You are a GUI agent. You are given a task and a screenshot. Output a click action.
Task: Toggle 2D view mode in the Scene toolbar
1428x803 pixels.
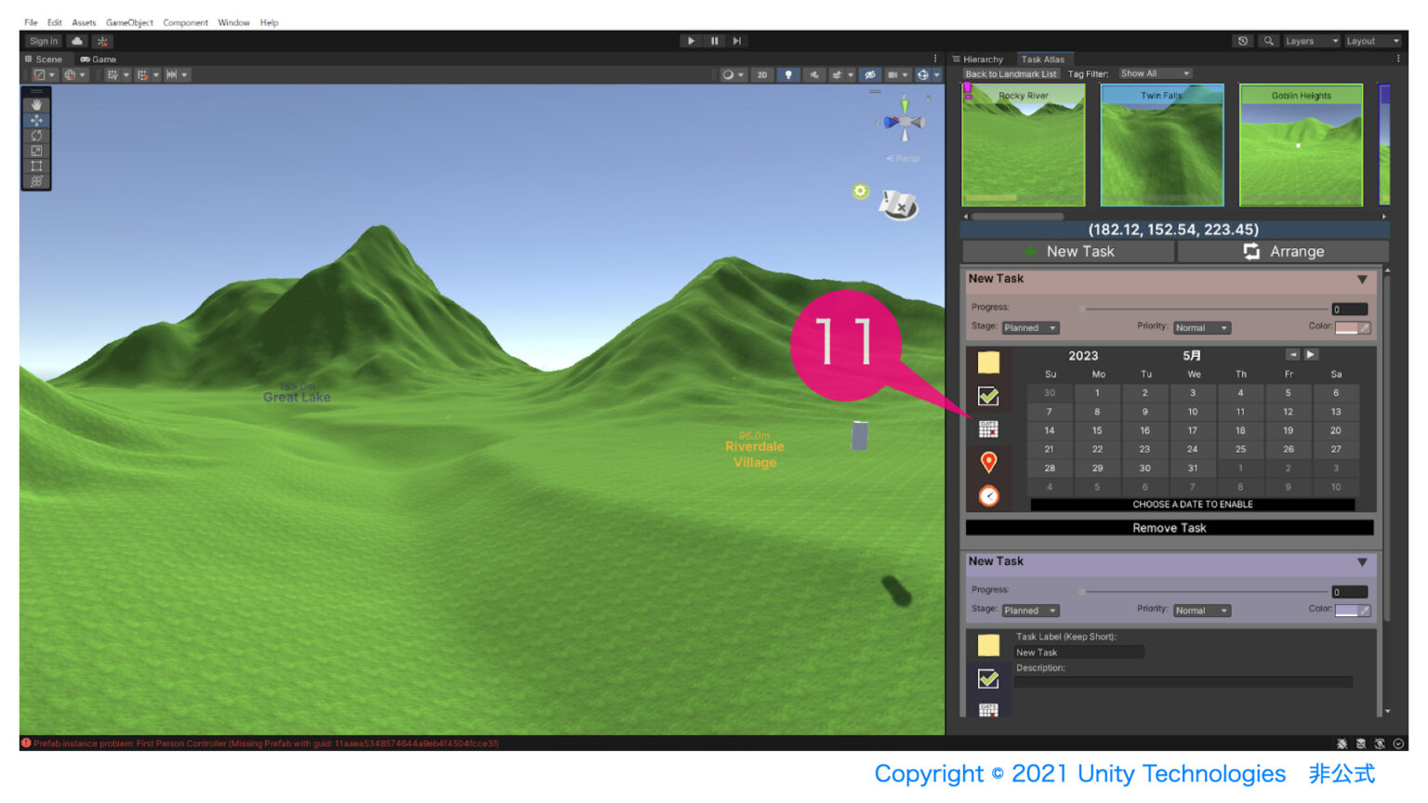tap(761, 74)
